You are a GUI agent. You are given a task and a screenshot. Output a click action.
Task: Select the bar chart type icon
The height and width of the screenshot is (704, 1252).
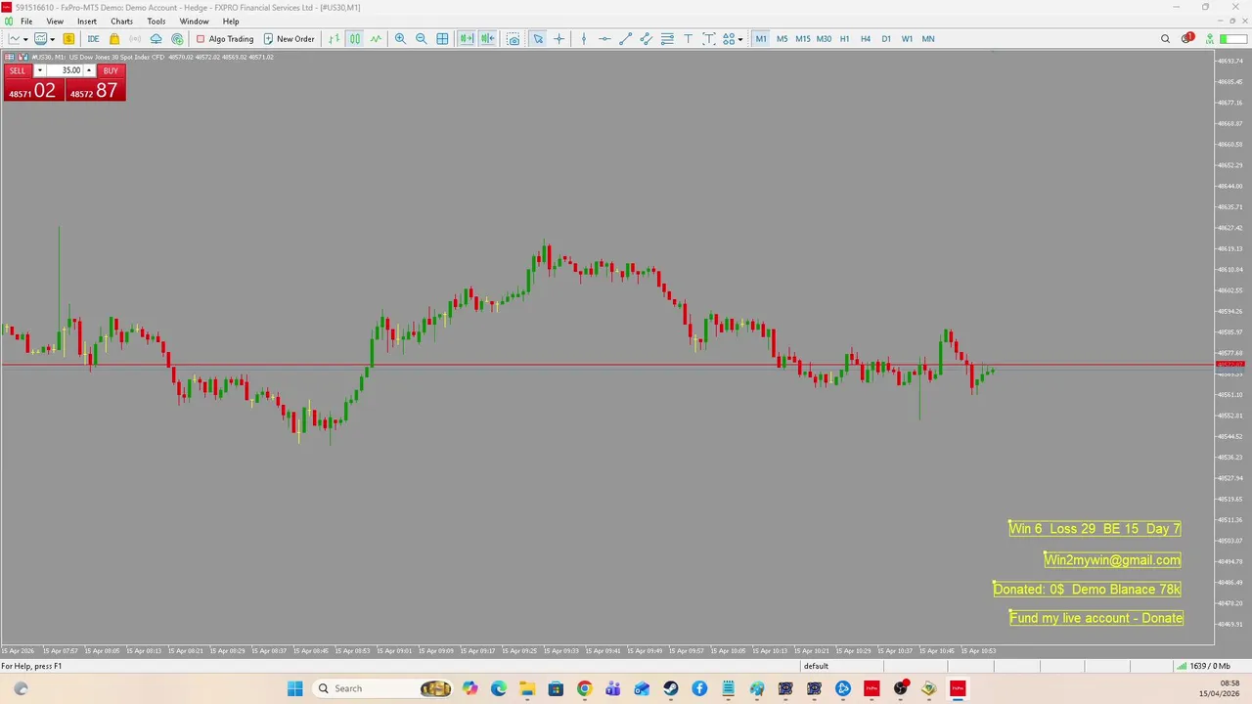[334, 39]
